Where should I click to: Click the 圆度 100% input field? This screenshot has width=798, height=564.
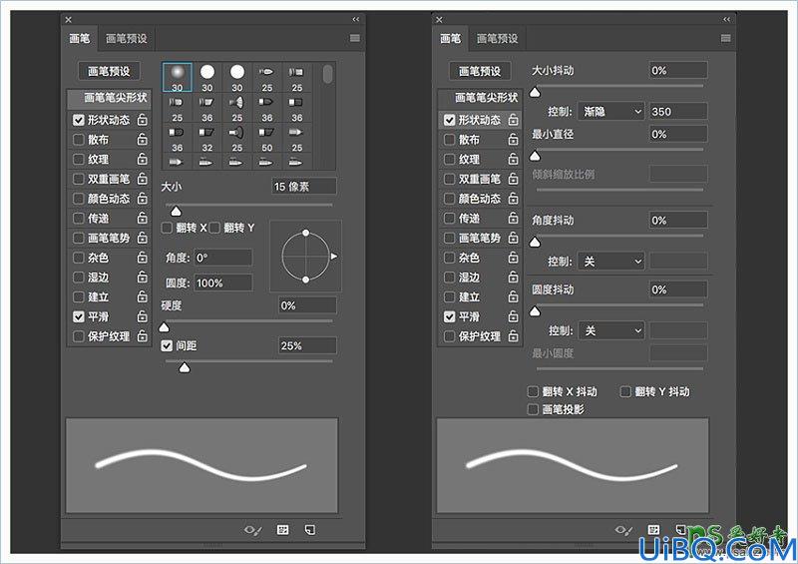[223, 282]
